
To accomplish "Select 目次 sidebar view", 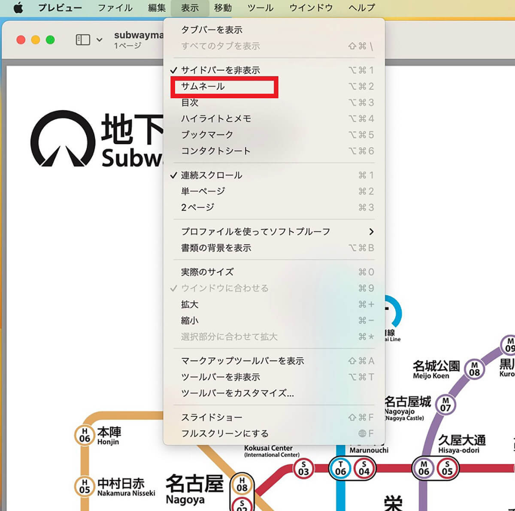I will click(274, 102).
